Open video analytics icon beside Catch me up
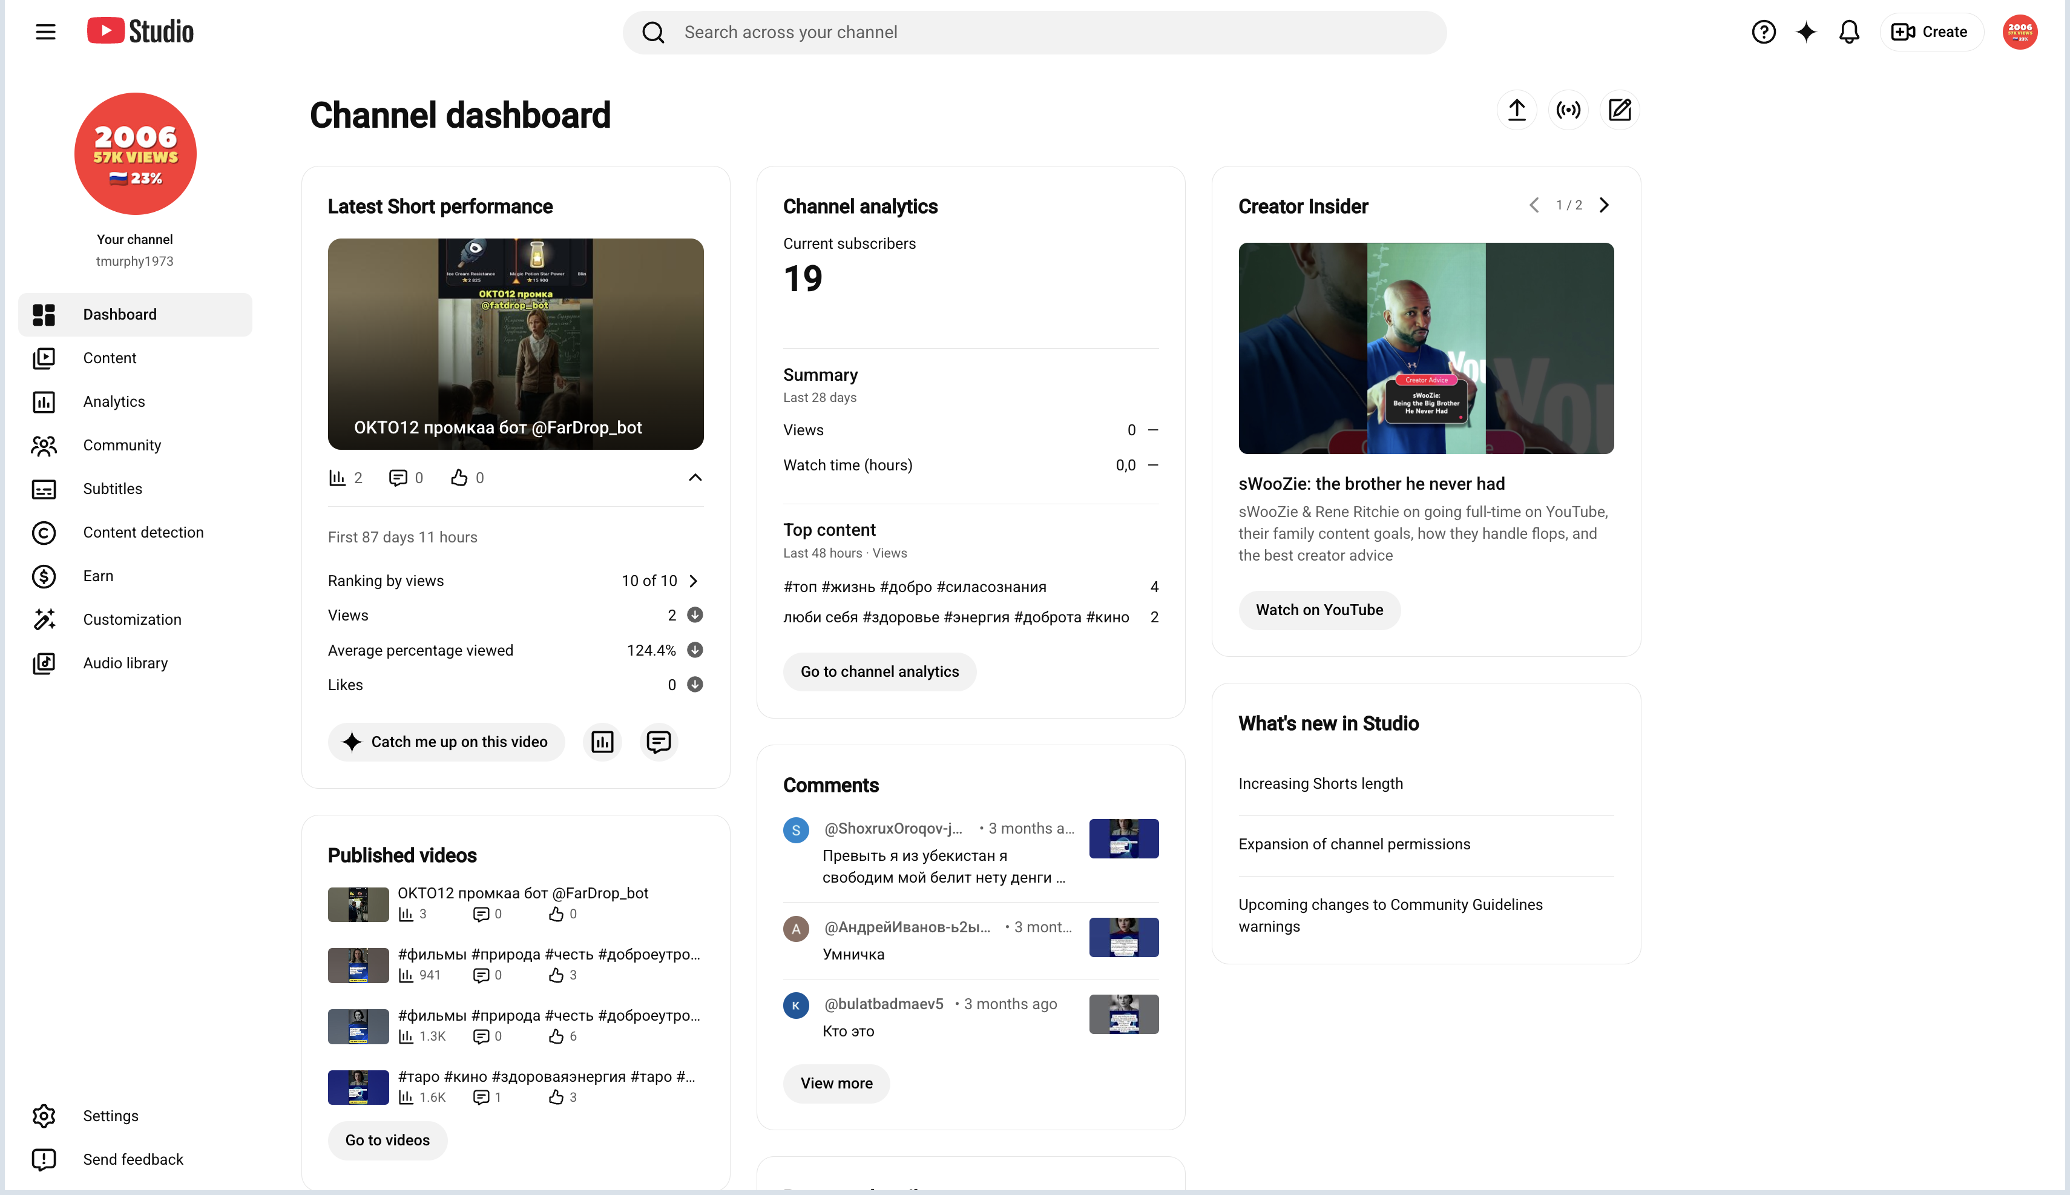 [x=602, y=742]
